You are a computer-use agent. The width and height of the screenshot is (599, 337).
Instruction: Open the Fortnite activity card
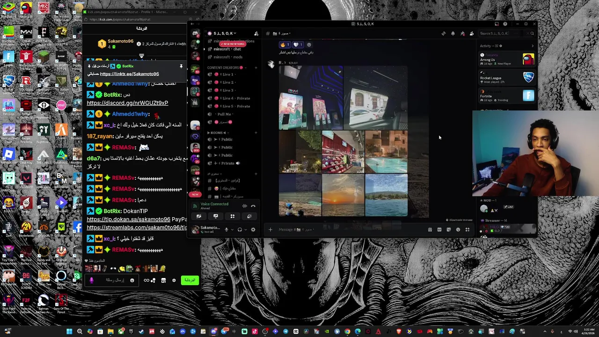(507, 96)
